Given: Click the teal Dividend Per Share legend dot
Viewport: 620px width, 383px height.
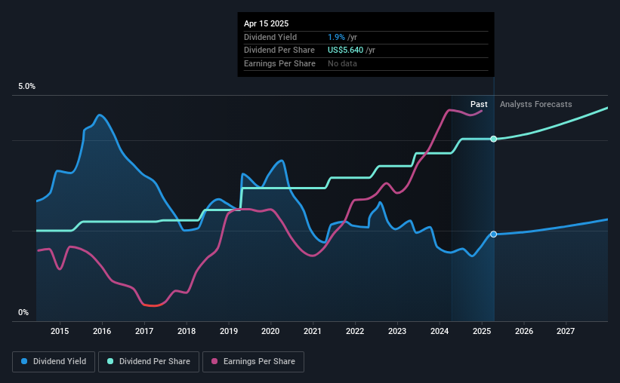Looking at the screenshot, I should tap(110, 361).
